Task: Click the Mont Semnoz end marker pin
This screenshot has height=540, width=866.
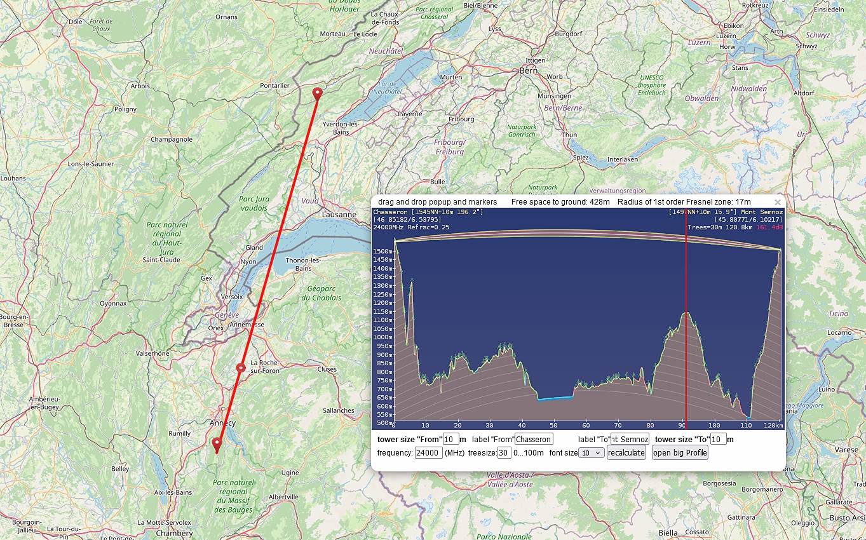Action: (x=217, y=444)
